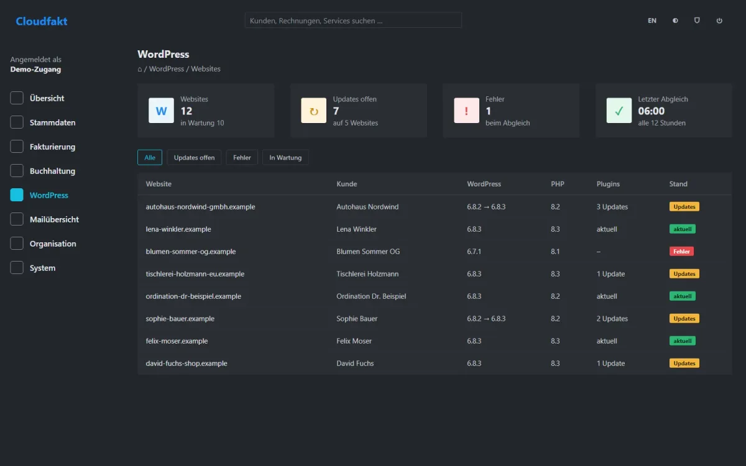
Task: Click the home breadcrumb icon
Action: [140, 69]
